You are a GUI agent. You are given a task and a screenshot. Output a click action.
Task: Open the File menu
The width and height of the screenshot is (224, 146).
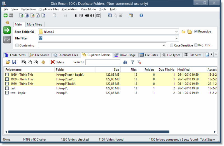(x=6, y=9)
